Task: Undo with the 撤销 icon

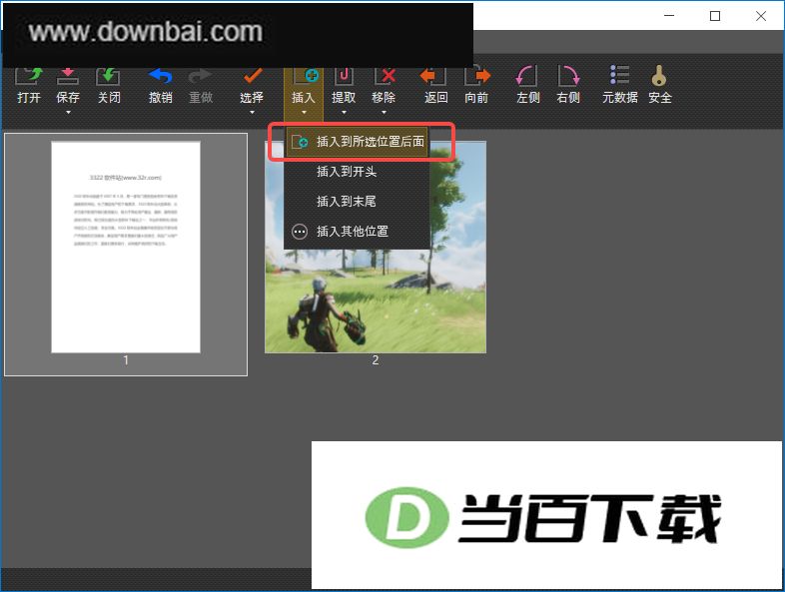Action: pos(160,77)
